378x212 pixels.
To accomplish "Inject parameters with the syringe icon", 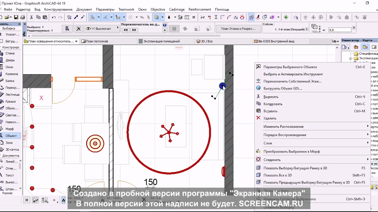I will coord(83,17).
